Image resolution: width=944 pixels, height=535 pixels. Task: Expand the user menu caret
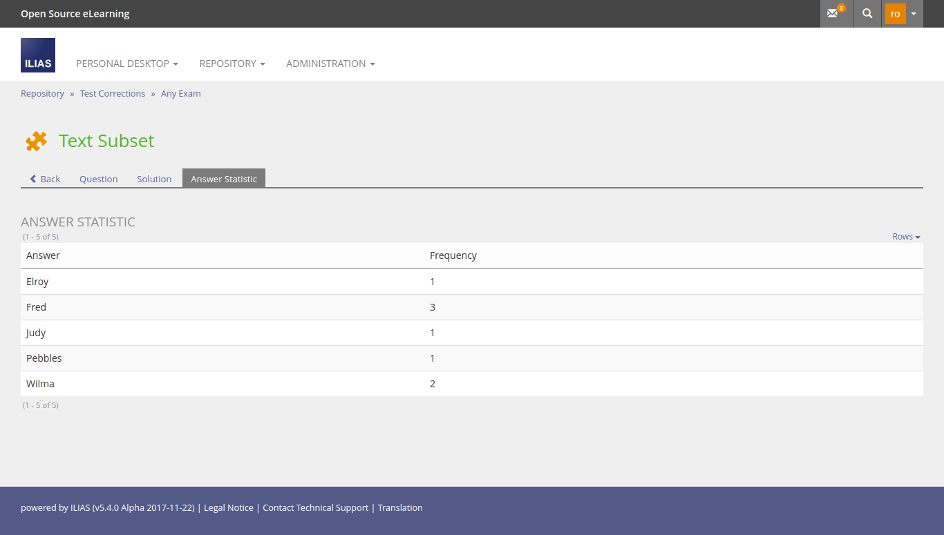[914, 14]
